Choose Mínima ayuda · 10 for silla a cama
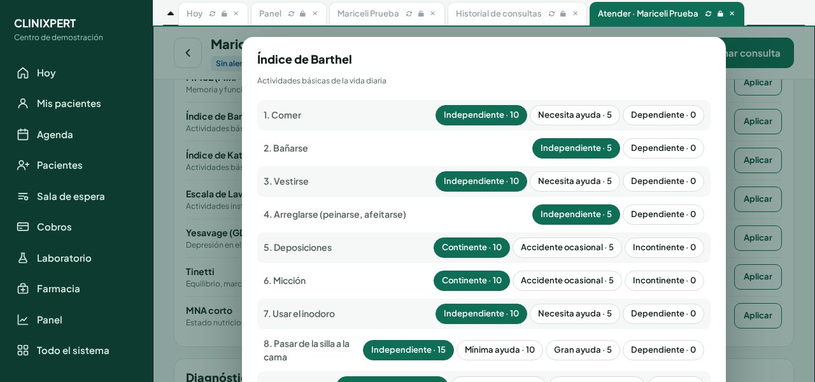The height and width of the screenshot is (382, 815). 500,350
